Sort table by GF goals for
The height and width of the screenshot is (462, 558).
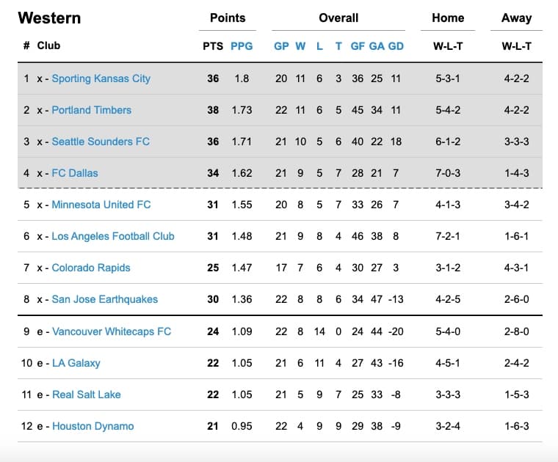coord(358,45)
